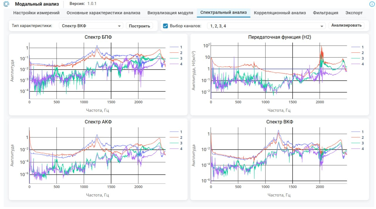Switch to the 'Настройки измерений' tab
This screenshot has height=209, width=376.
pos(36,13)
